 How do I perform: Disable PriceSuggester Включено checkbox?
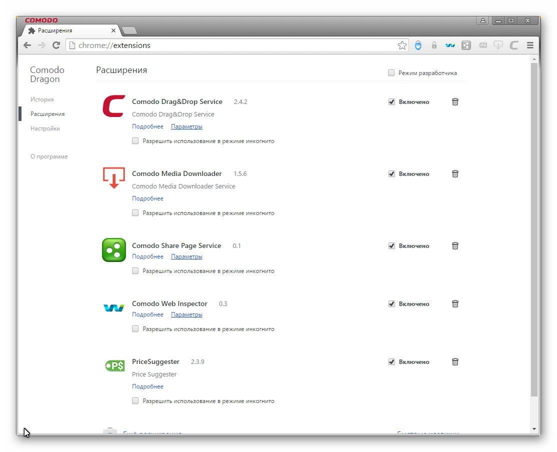click(391, 361)
